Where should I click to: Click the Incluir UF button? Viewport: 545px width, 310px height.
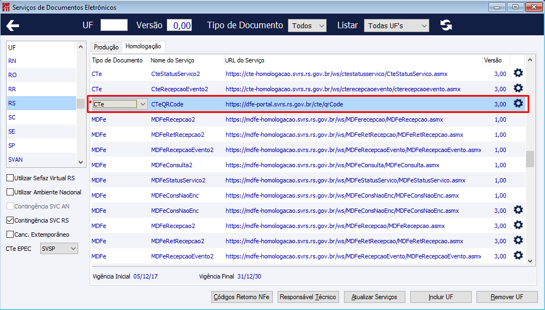441,297
